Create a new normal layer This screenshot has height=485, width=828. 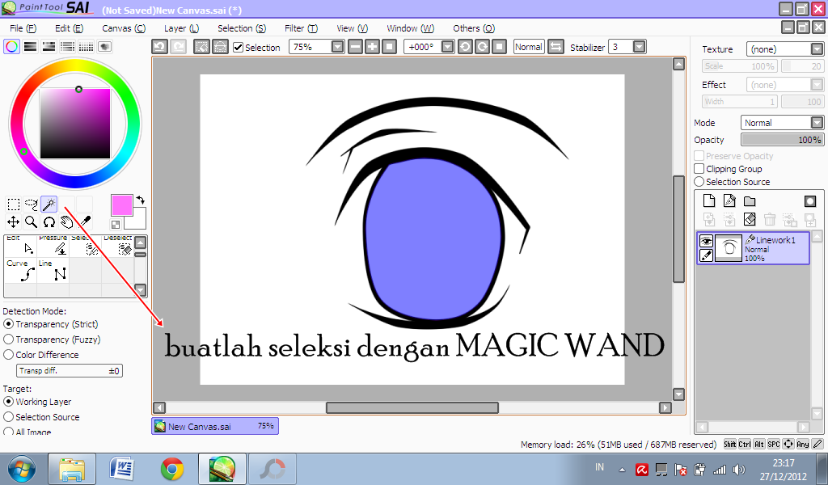709,200
